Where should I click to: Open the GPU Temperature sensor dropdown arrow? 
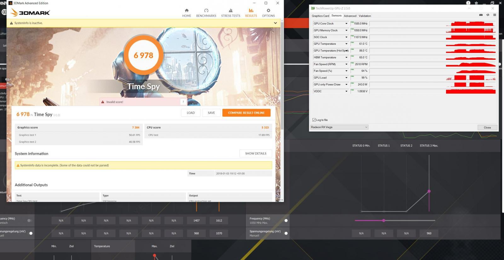(346, 44)
